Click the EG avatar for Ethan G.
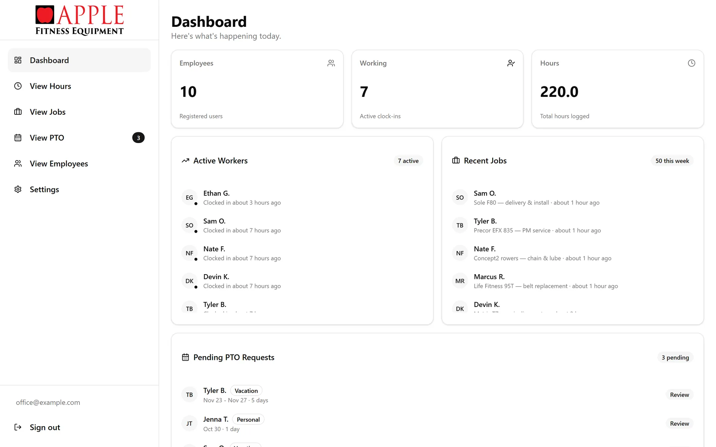The image size is (716, 447). pyautogui.click(x=189, y=197)
